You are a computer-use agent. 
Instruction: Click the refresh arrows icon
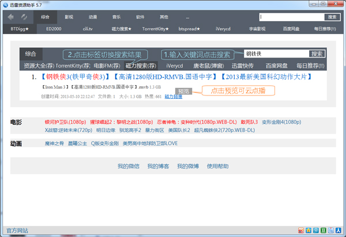24,17
